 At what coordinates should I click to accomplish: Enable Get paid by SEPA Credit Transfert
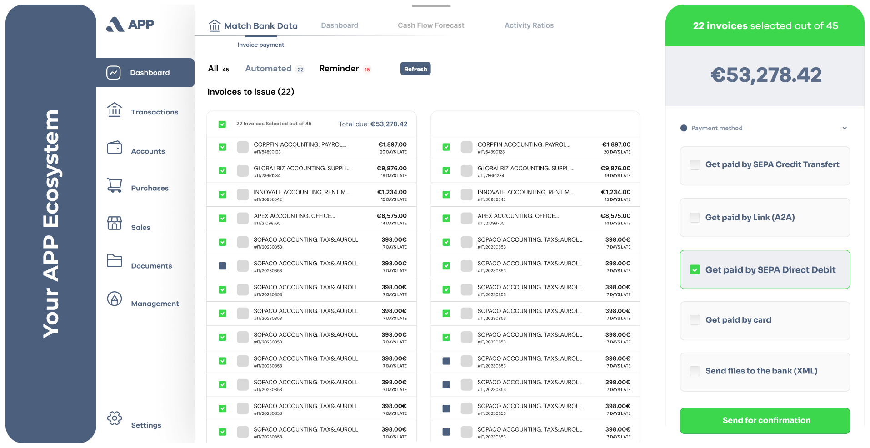point(695,165)
